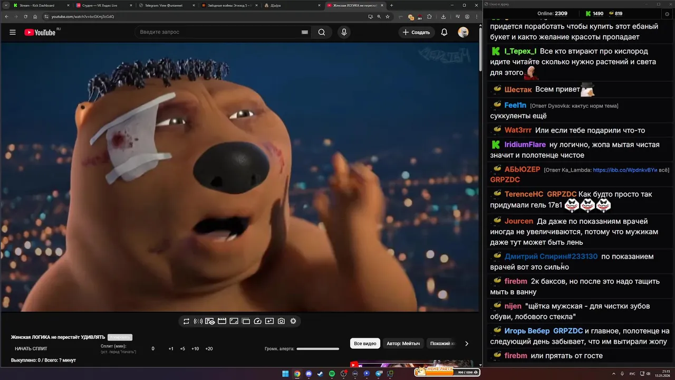Open Steam from the Windows taskbar
Image resolution: width=675 pixels, height=380 pixels.
click(x=320, y=374)
